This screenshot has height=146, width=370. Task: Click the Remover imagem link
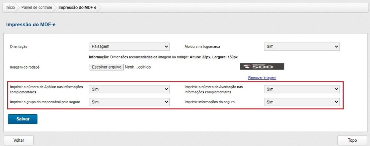coord(262,78)
